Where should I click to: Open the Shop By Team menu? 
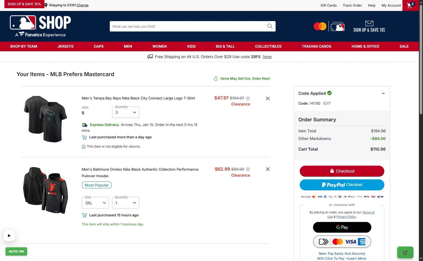(x=24, y=46)
